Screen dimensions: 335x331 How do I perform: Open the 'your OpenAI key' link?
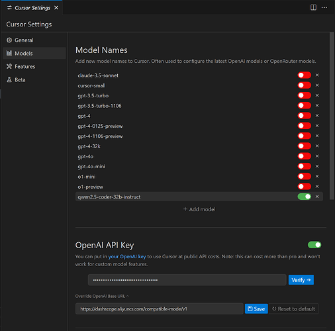click(x=127, y=257)
